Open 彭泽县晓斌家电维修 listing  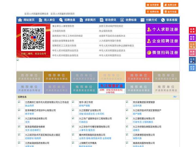pos(35,127)
